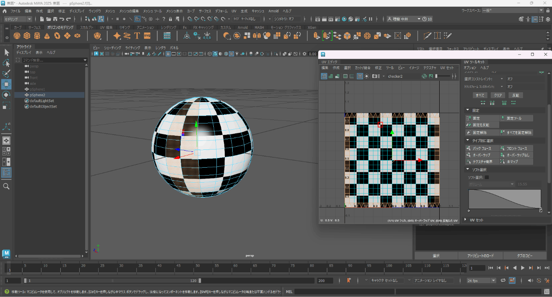
Task: Adjust the UV editor texture dim slider
Action: [x=443, y=76]
